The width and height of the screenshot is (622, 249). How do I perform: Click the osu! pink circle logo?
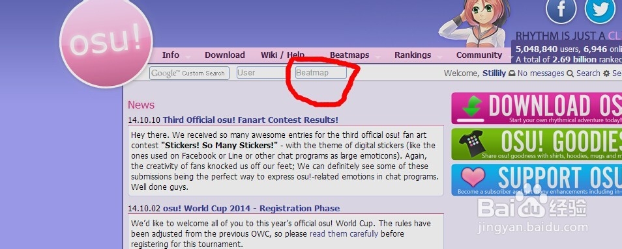pyautogui.click(x=106, y=42)
